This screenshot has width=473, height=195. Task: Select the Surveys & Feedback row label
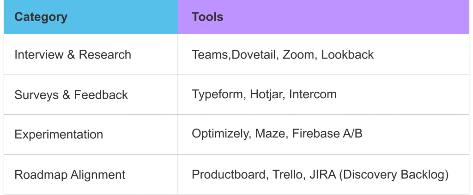point(71,95)
